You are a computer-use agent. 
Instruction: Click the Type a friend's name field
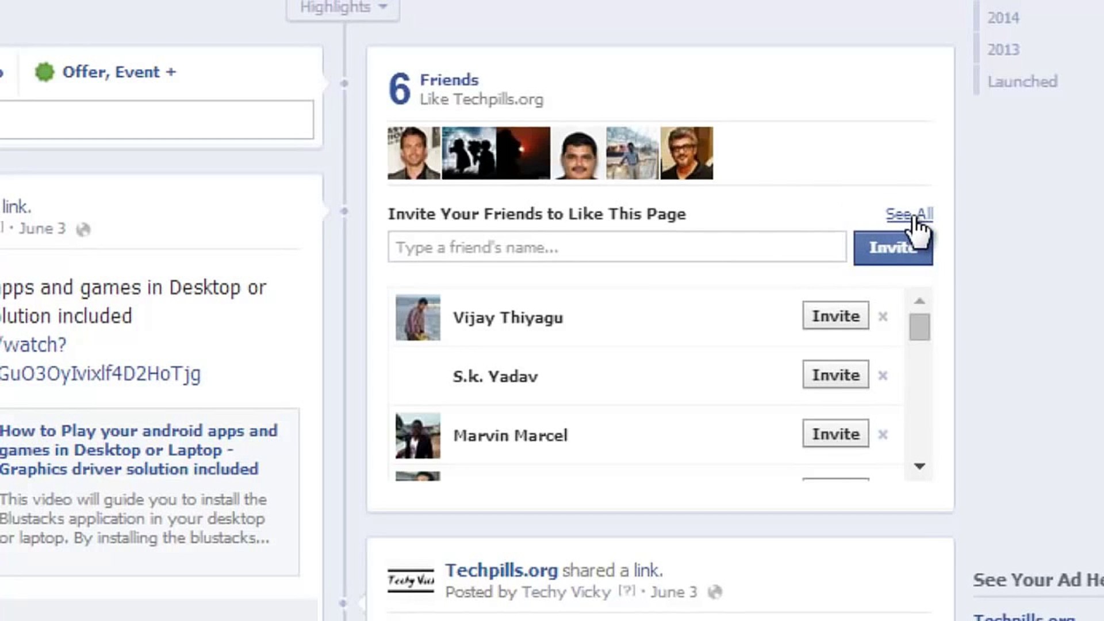[x=615, y=247]
